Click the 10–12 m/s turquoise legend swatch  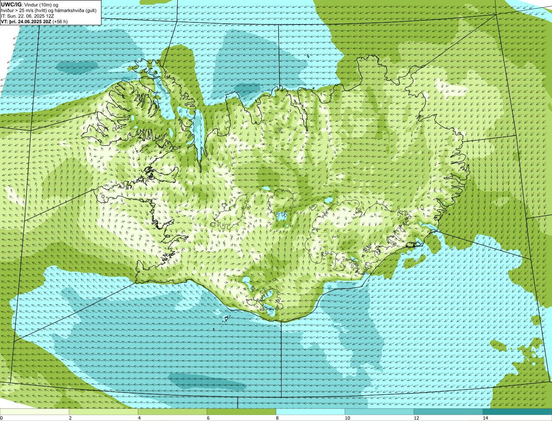tap(379, 412)
